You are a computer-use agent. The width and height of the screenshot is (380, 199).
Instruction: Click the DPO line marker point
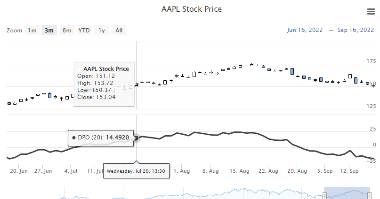coord(137,138)
